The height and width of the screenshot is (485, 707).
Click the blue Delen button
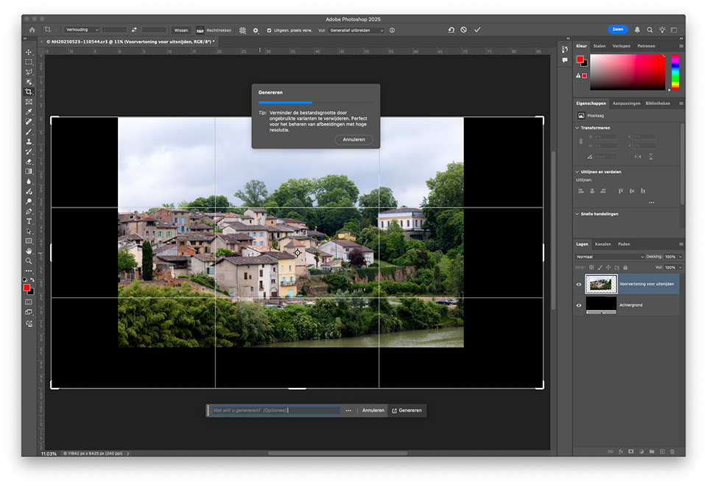coord(618,29)
